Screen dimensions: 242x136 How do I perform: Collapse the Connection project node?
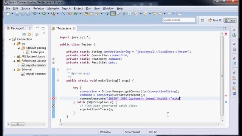tap(10, 39)
